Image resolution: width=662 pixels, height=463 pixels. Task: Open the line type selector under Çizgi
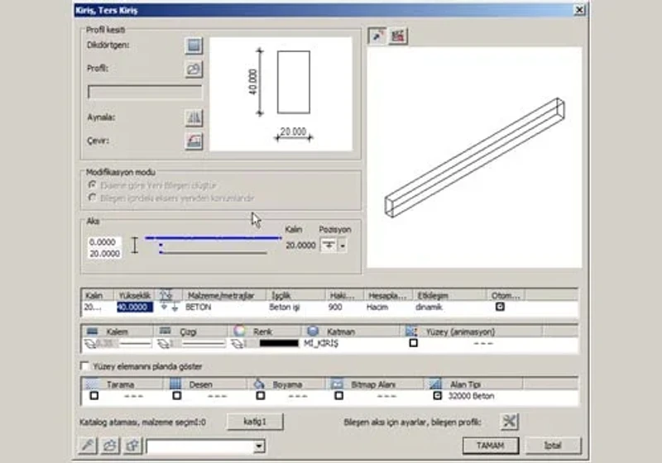(164, 344)
